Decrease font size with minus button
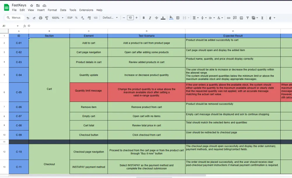Image resolution: width=292 pixels, height=178 pixels. coord(124,18)
